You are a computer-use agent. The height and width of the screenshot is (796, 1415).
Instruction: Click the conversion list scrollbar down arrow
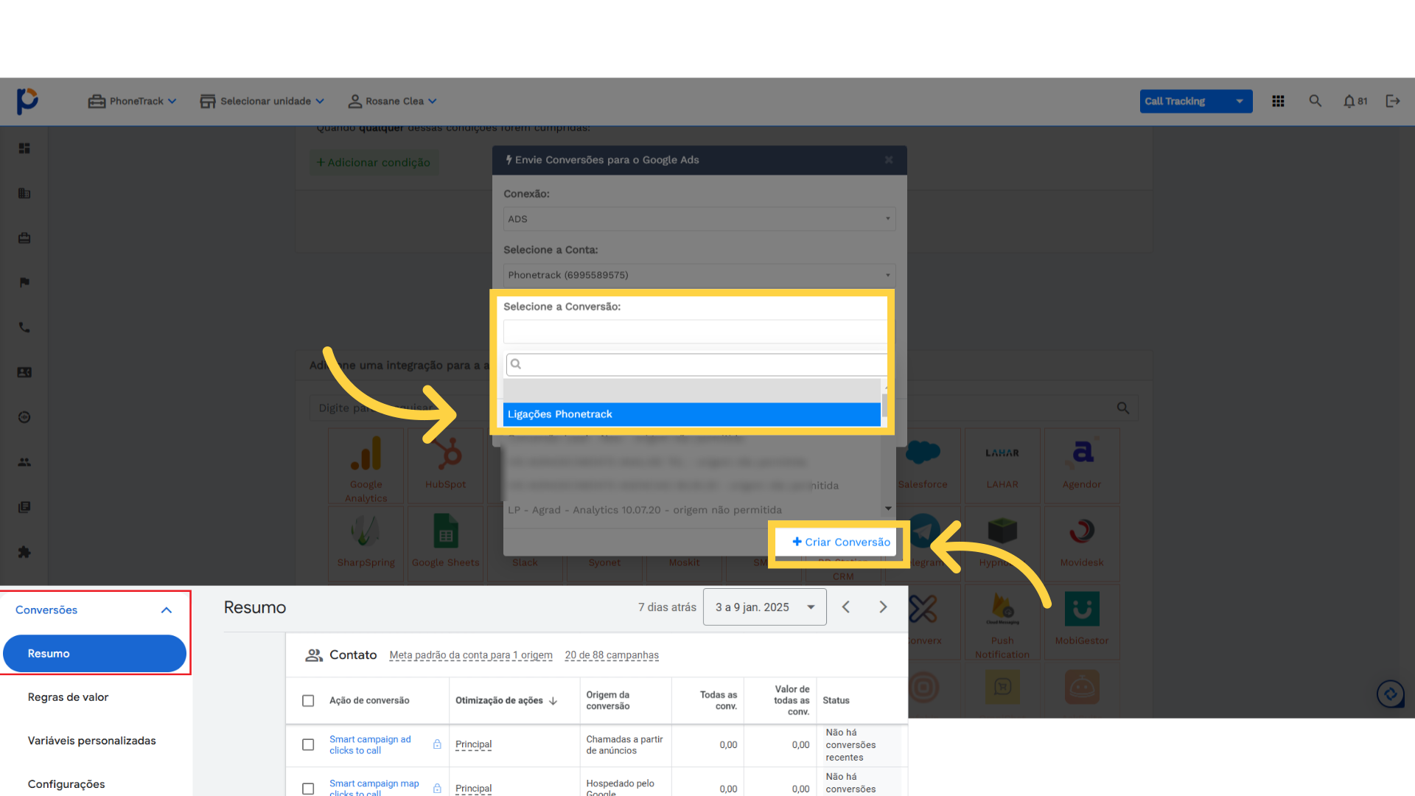(888, 509)
